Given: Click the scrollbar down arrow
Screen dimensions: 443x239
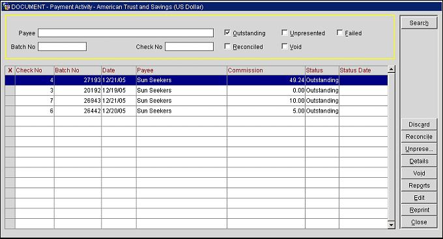Looking at the screenshot, I should point(392,225).
